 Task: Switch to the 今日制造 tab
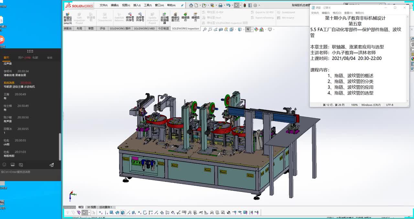pos(163,28)
